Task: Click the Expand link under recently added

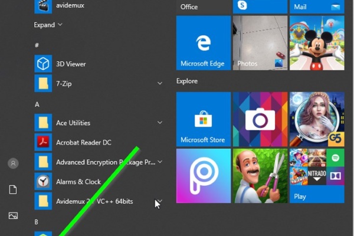Action: [x=48, y=25]
